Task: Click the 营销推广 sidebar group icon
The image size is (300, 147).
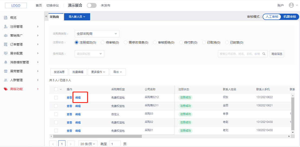Action: (x=6, y=36)
